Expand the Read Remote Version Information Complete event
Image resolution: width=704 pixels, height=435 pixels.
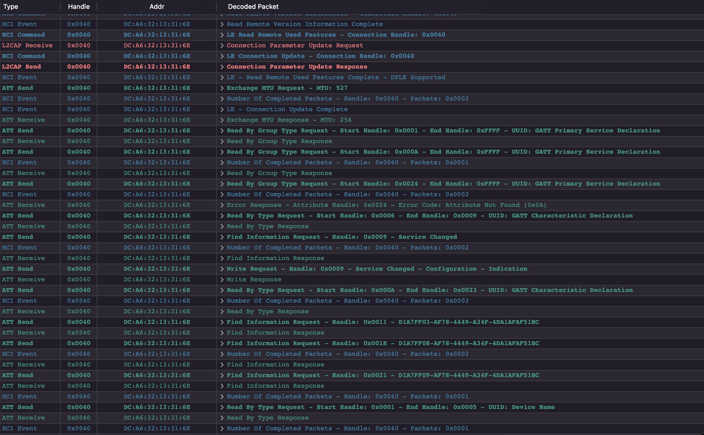221,24
